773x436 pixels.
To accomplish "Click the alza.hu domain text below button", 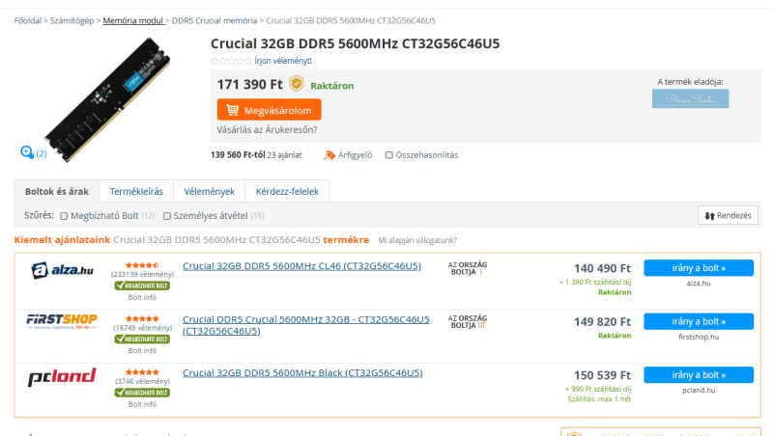I will click(699, 284).
